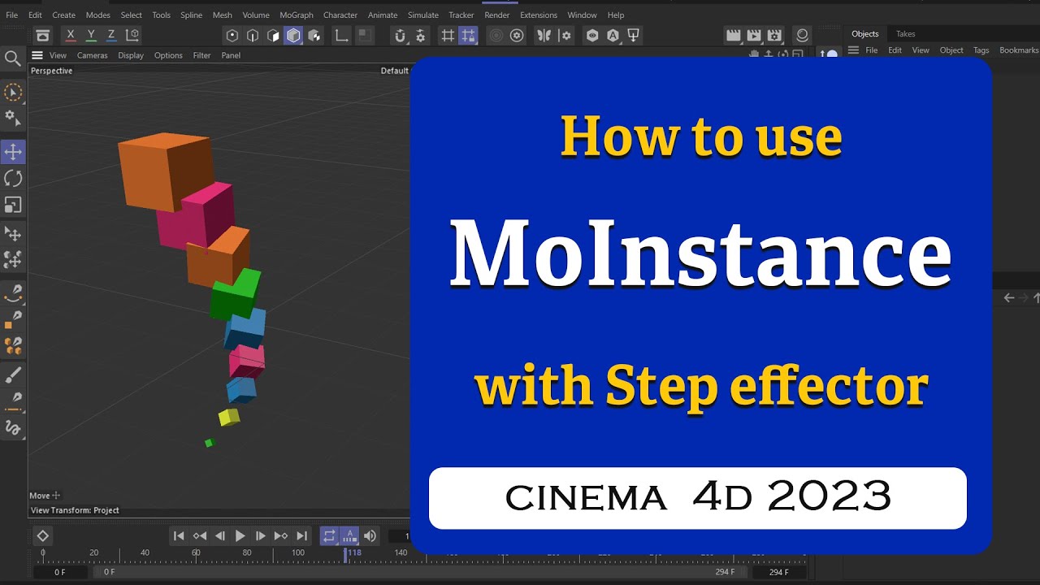Image resolution: width=1040 pixels, height=585 pixels.
Task: Click the Render View clapperboard icon
Action: pos(734,35)
